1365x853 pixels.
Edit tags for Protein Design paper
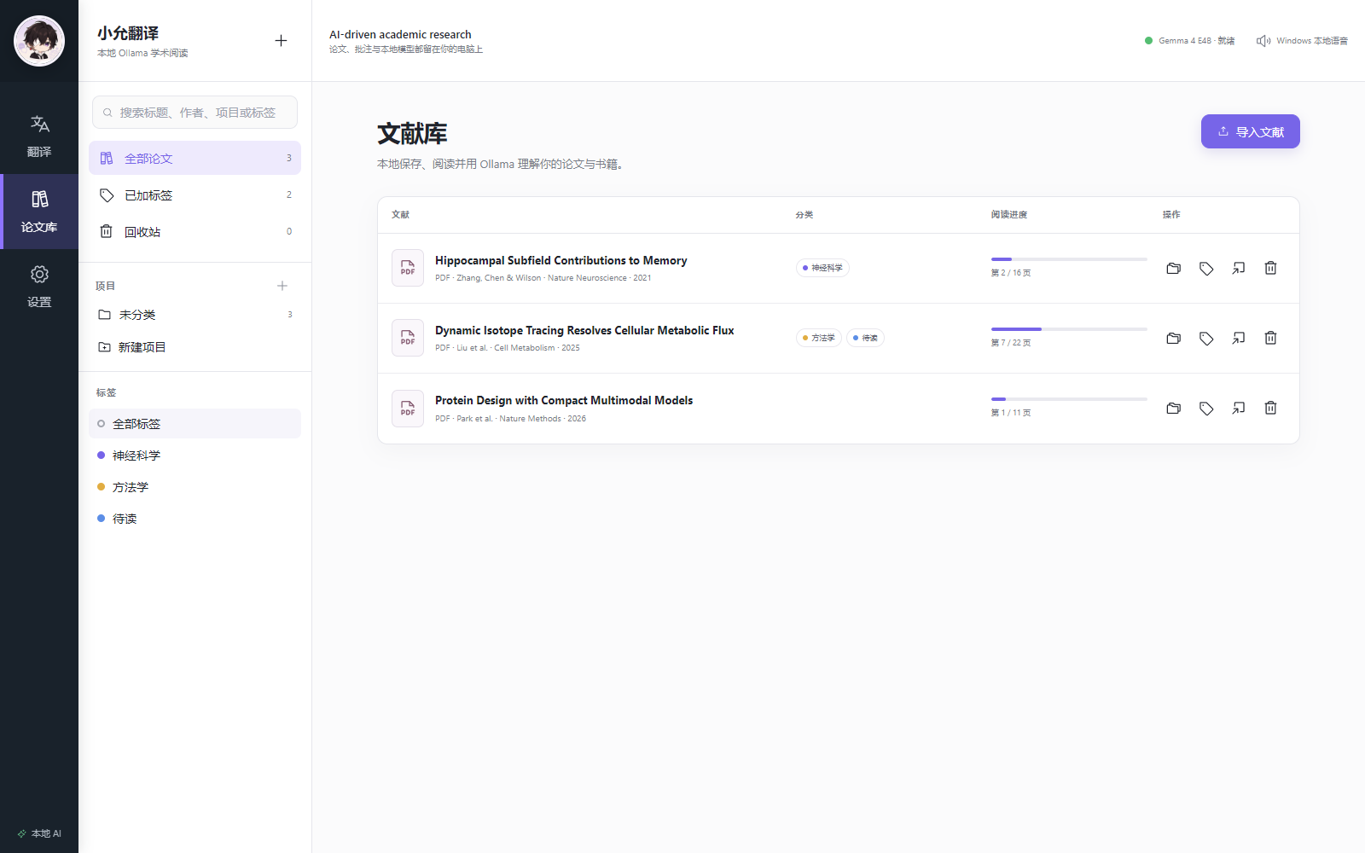(x=1206, y=408)
